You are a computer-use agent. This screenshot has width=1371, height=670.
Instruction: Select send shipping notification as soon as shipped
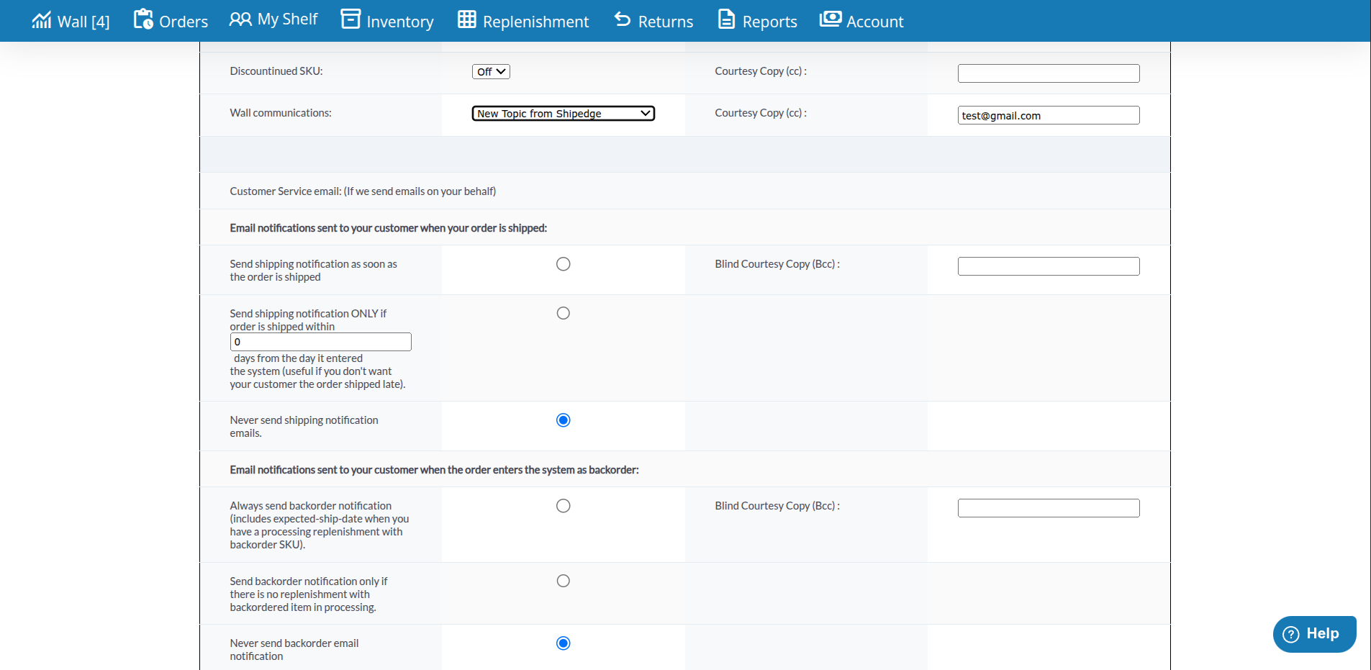(x=564, y=264)
